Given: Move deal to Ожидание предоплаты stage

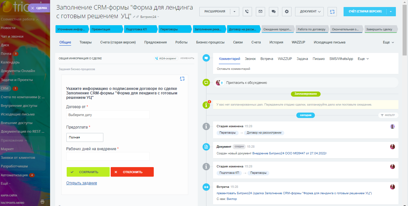Looking at the screenshot, I should [x=277, y=29].
